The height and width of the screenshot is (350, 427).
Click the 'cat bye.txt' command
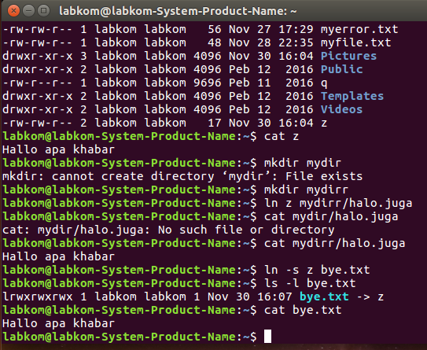click(303, 310)
